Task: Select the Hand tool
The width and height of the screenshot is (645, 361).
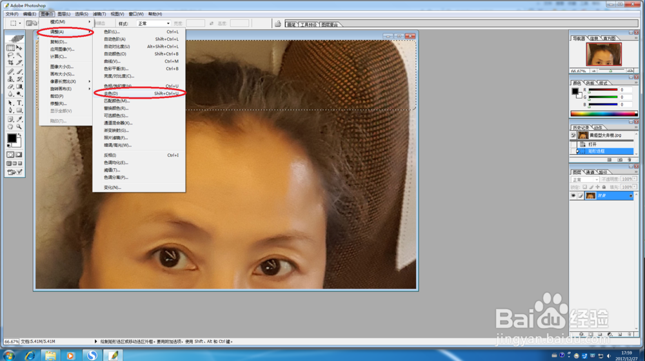Action: (x=10, y=126)
